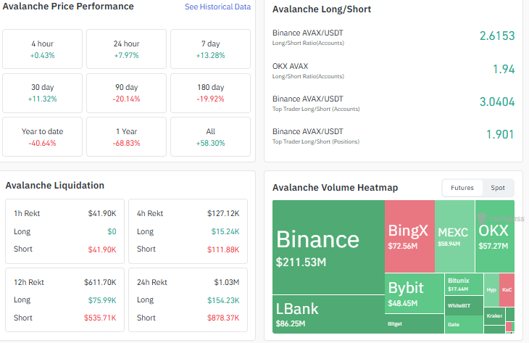The image size is (529, 343).
Task: Click the 2.6153 long/short ratio value
Action: point(497,36)
